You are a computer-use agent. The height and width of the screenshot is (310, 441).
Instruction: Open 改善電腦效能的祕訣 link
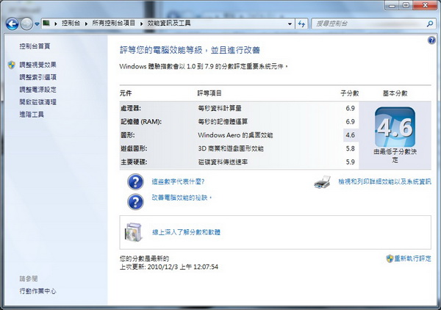[x=182, y=198]
